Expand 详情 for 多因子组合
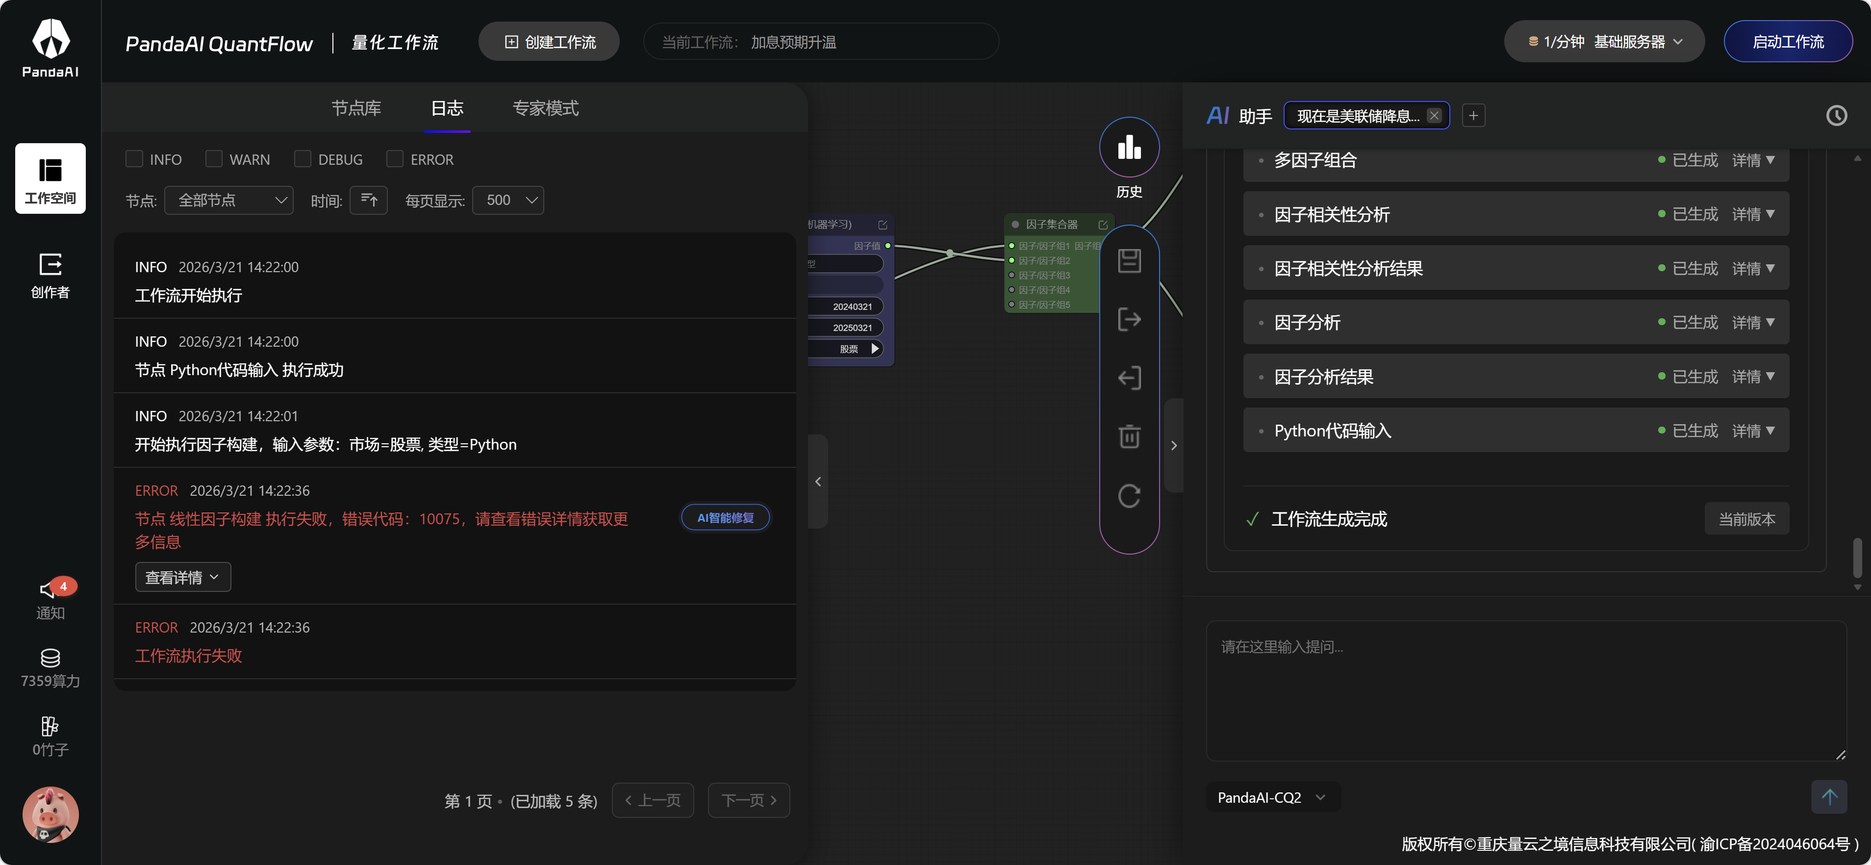This screenshot has width=1871, height=865. pyautogui.click(x=1753, y=160)
